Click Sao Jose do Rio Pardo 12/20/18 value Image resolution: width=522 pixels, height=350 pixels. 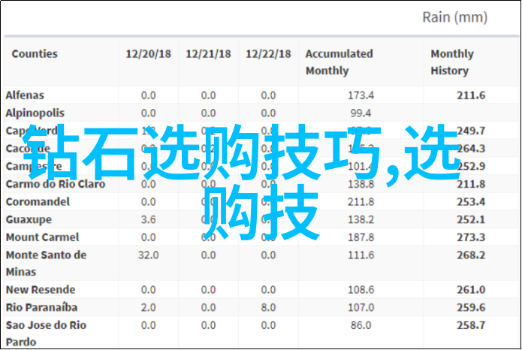pos(148,325)
